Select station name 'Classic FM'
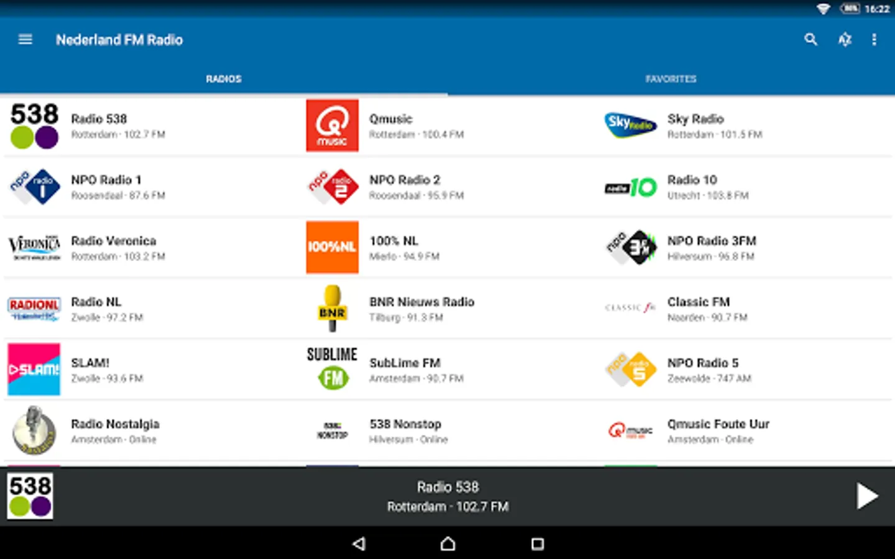 tap(699, 302)
